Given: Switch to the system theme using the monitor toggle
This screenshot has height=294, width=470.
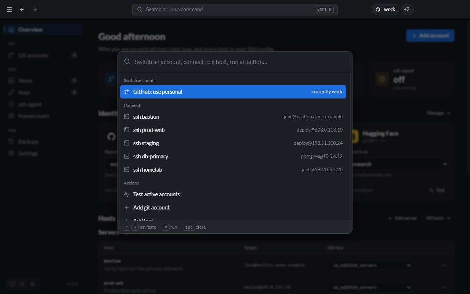Looking at the screenshot, I should pyautogui.click(x=12, y=284).
